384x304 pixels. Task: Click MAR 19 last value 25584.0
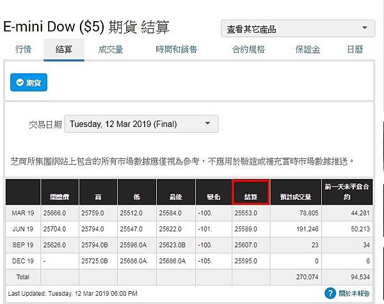pos(170,213)
